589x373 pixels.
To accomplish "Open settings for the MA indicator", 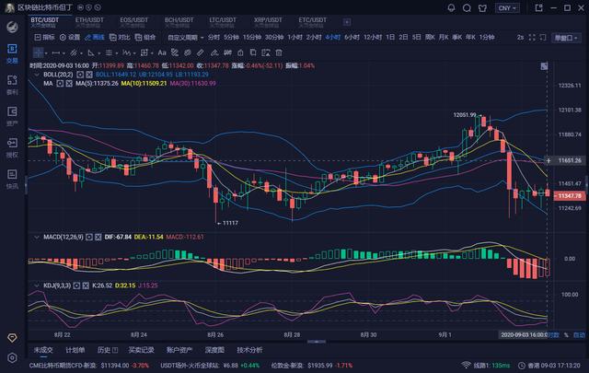I will pyautogui.click(x=60, y=84).
